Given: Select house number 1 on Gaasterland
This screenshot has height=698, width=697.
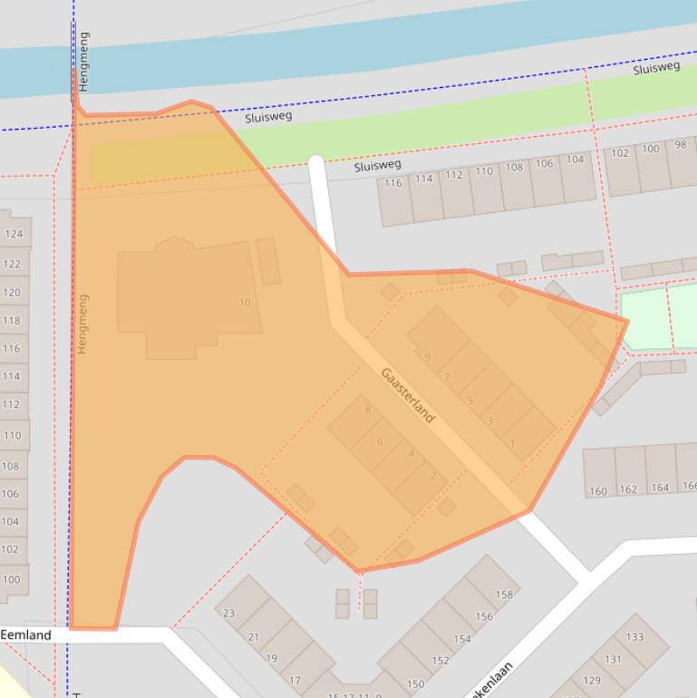Looking at the screenshot, I should coord(512,443).
